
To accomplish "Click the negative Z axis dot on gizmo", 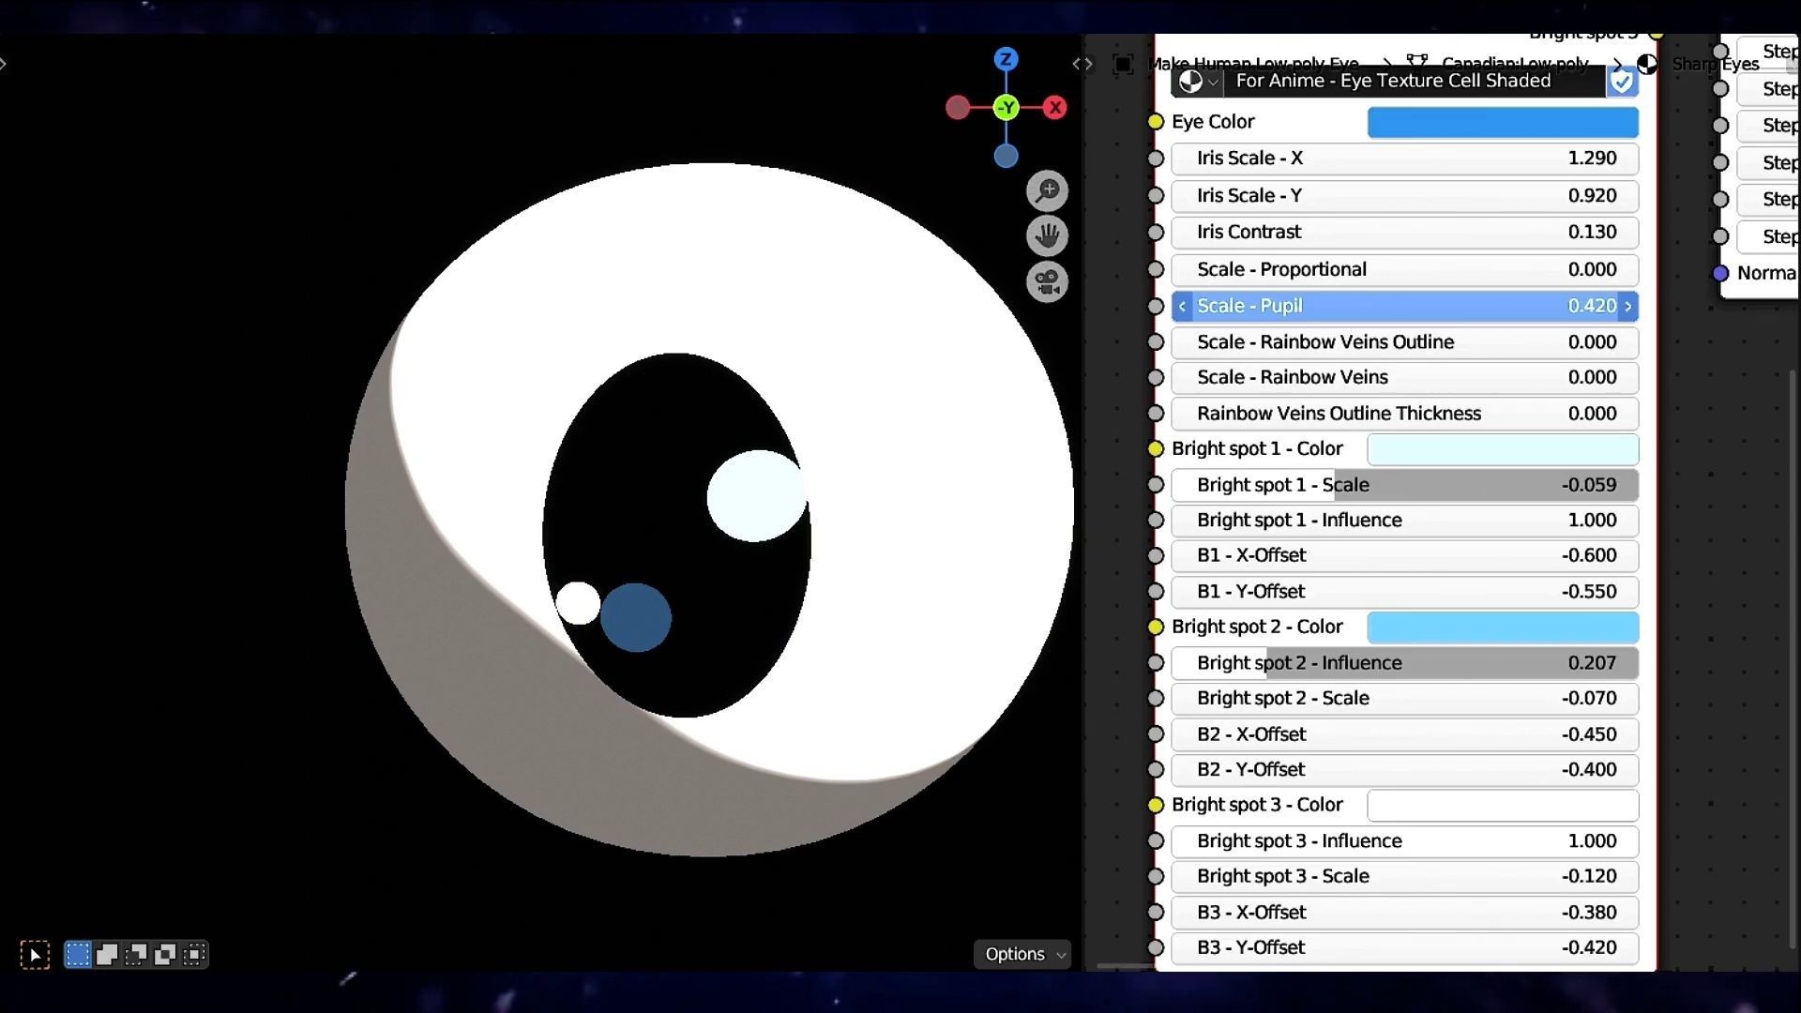I will coord(1006,157).
